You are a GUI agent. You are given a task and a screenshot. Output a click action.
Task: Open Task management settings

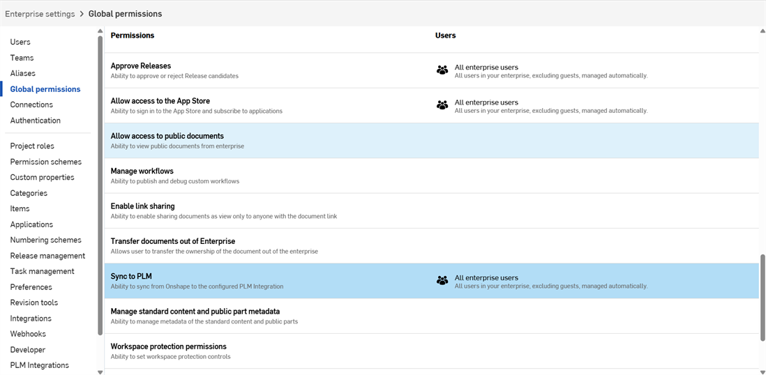(42, 271)
